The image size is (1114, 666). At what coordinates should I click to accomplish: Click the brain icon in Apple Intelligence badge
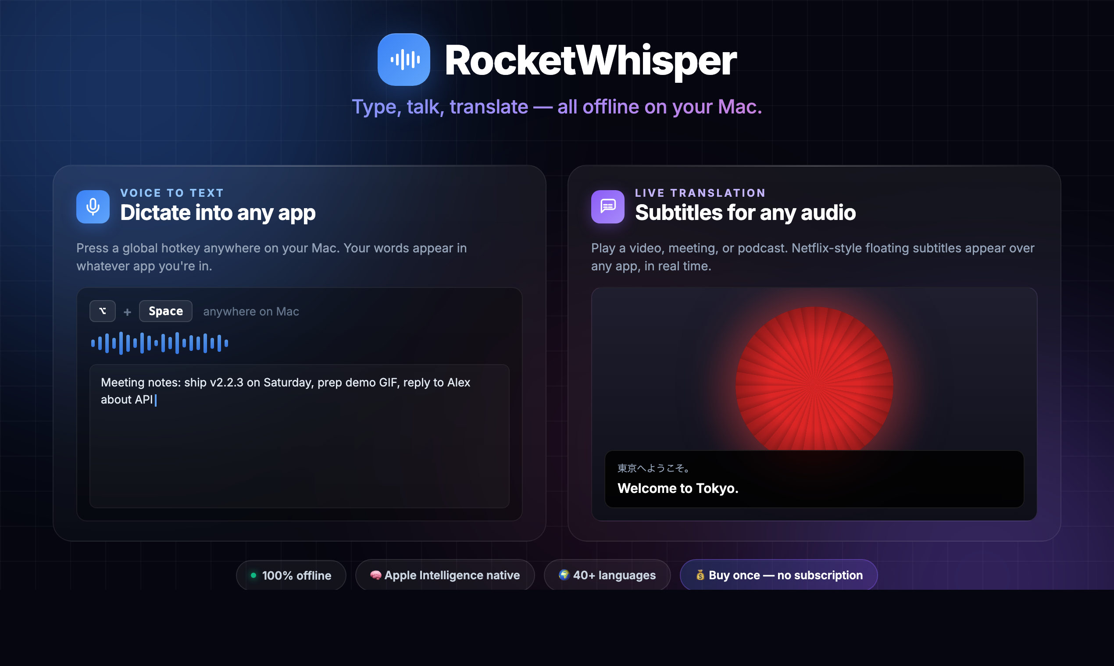point(376,575)
